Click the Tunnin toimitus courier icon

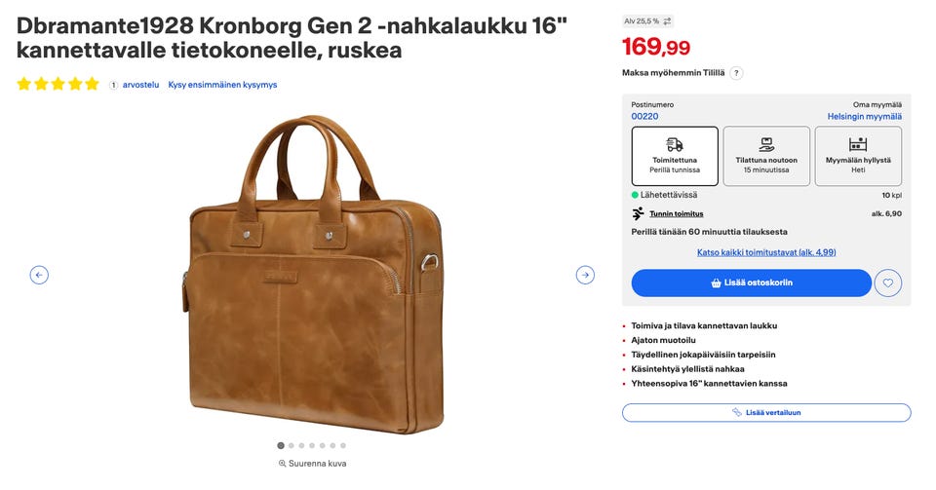638,213
